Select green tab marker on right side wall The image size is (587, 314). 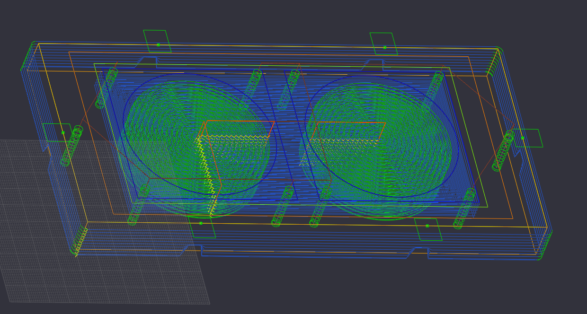523,138
